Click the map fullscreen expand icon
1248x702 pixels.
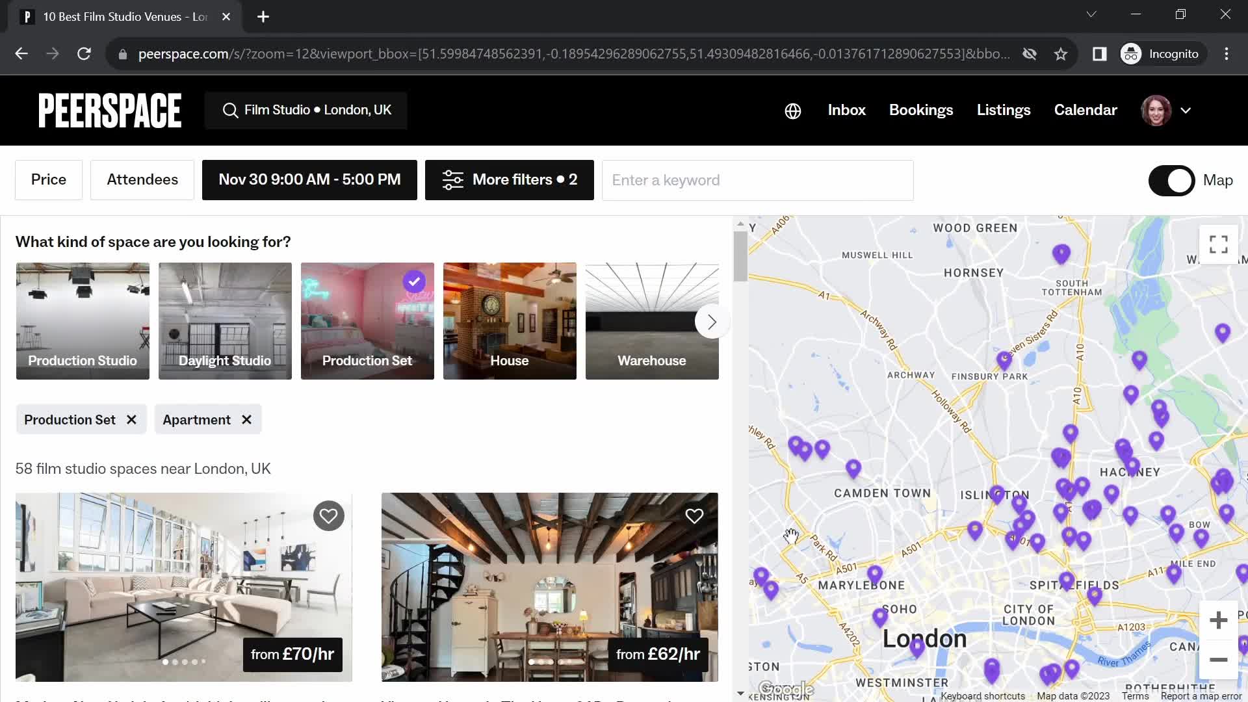1217,244
